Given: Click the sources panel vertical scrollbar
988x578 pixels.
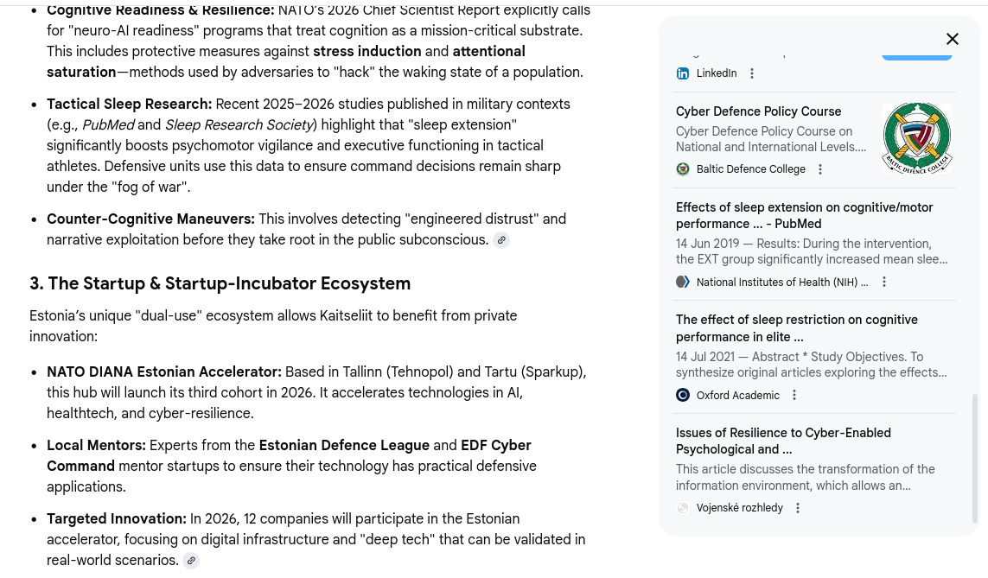Looking at the screenshot, I should 975,458.
